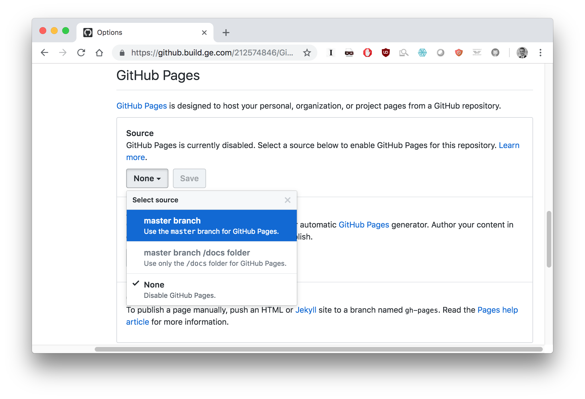Image resolution: width=585 pixels, height=399 pixels.
Task: Go to the browser home page
Action: click(99, 53)
